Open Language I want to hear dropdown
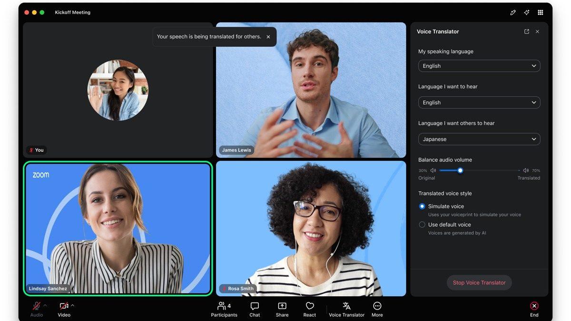This screenshot has height=321, width=571. 479,103
